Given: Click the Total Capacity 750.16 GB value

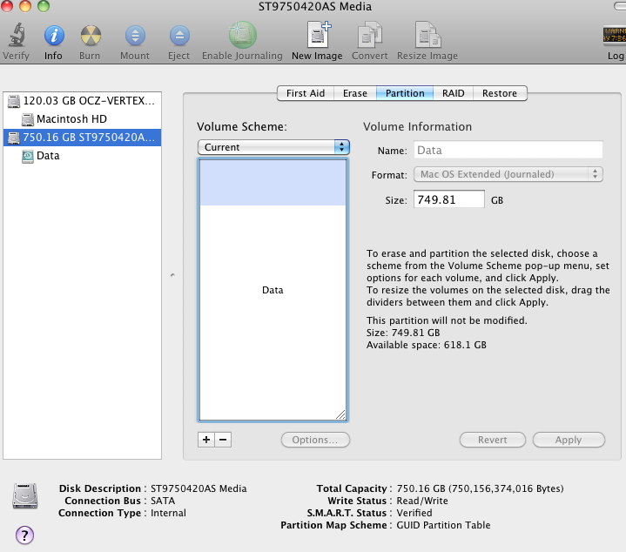Looking at the screenshot, I should coord(480,488).
